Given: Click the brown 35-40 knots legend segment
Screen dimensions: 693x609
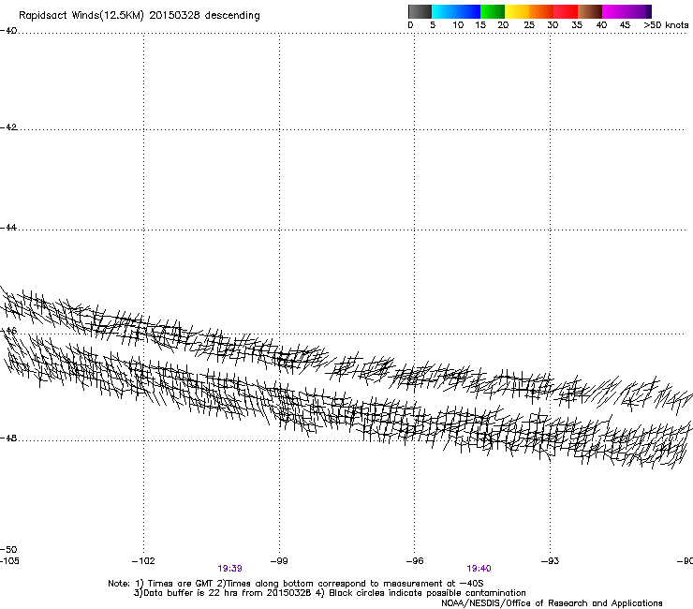Looking at the screenshot, I should 590,11.
